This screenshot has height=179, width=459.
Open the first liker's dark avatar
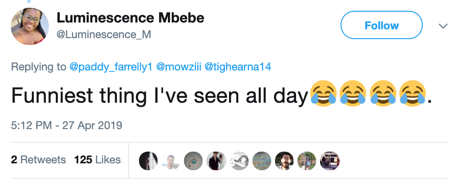coord(148,161)
